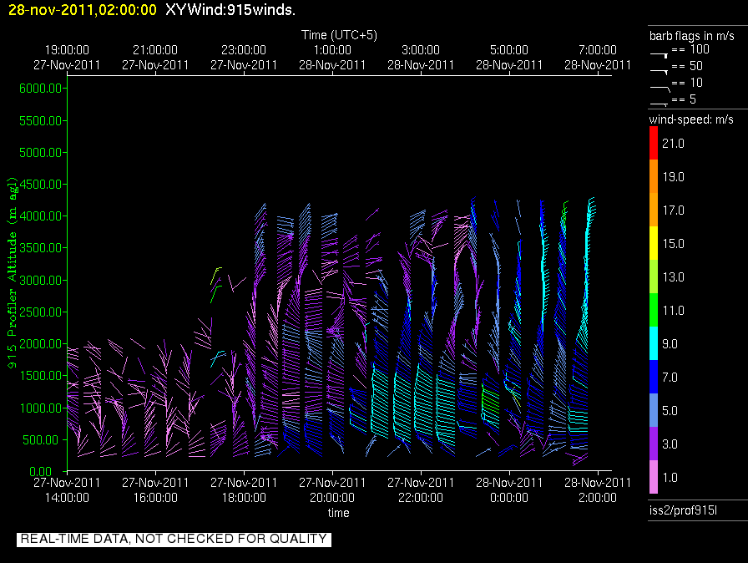
Task: Click the 7:00:00 top axis label
Action: click(x=598, y=49)
